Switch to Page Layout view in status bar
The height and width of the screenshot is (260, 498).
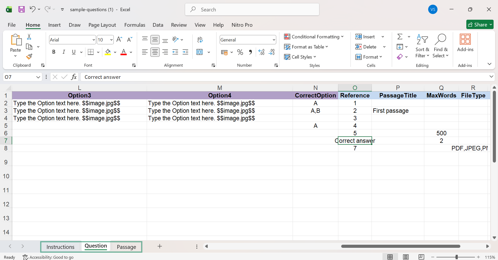pos(406,257)
